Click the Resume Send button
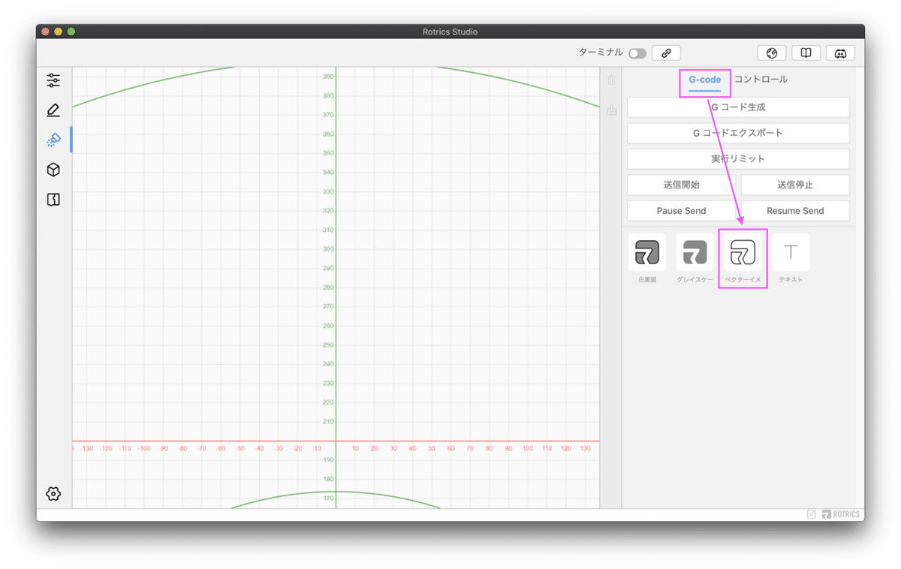The height and width of the screenshot is (569, 901). tap(795, 211)
